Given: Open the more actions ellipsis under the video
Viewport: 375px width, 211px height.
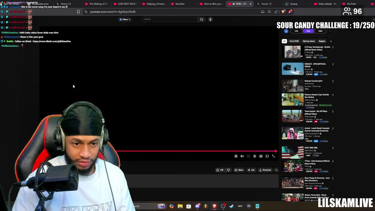Looking at the screenshot, I should point(276,170).
